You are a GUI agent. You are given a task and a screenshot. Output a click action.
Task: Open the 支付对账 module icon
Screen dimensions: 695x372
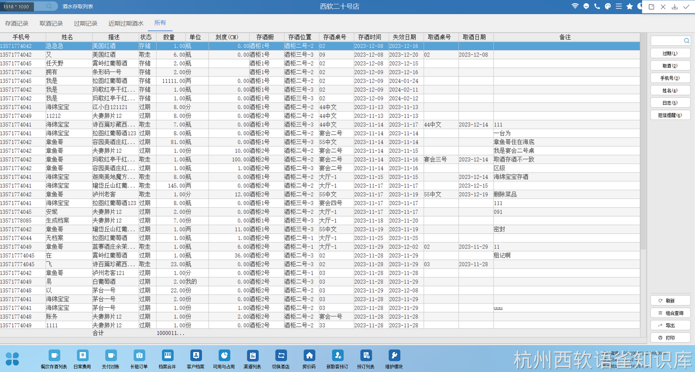tap(111, 356)
